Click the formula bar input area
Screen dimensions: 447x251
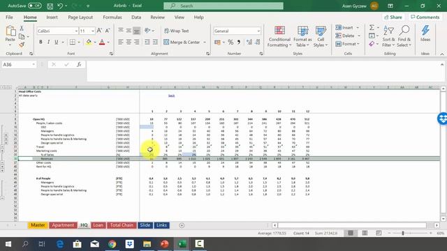pos(264,71)
